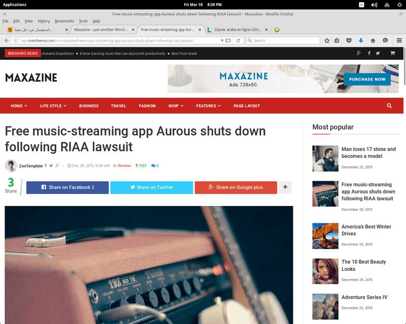This screenshot has width=406, height=324.
Task: Open the Help menu
Action: click(96, 21)
